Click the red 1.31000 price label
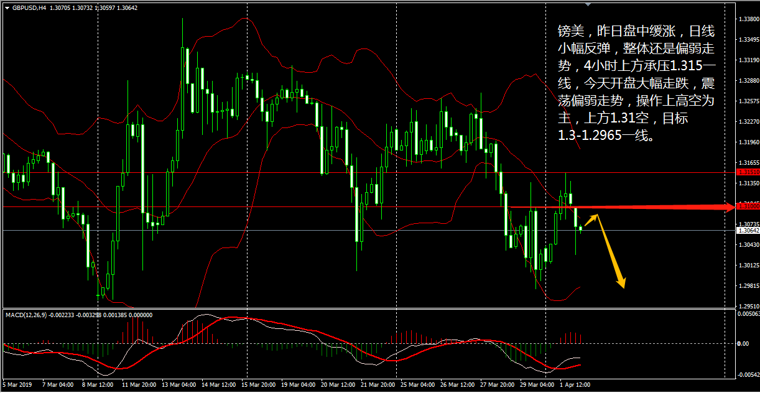This screenshot has height=393, width=760. point(748,206)
